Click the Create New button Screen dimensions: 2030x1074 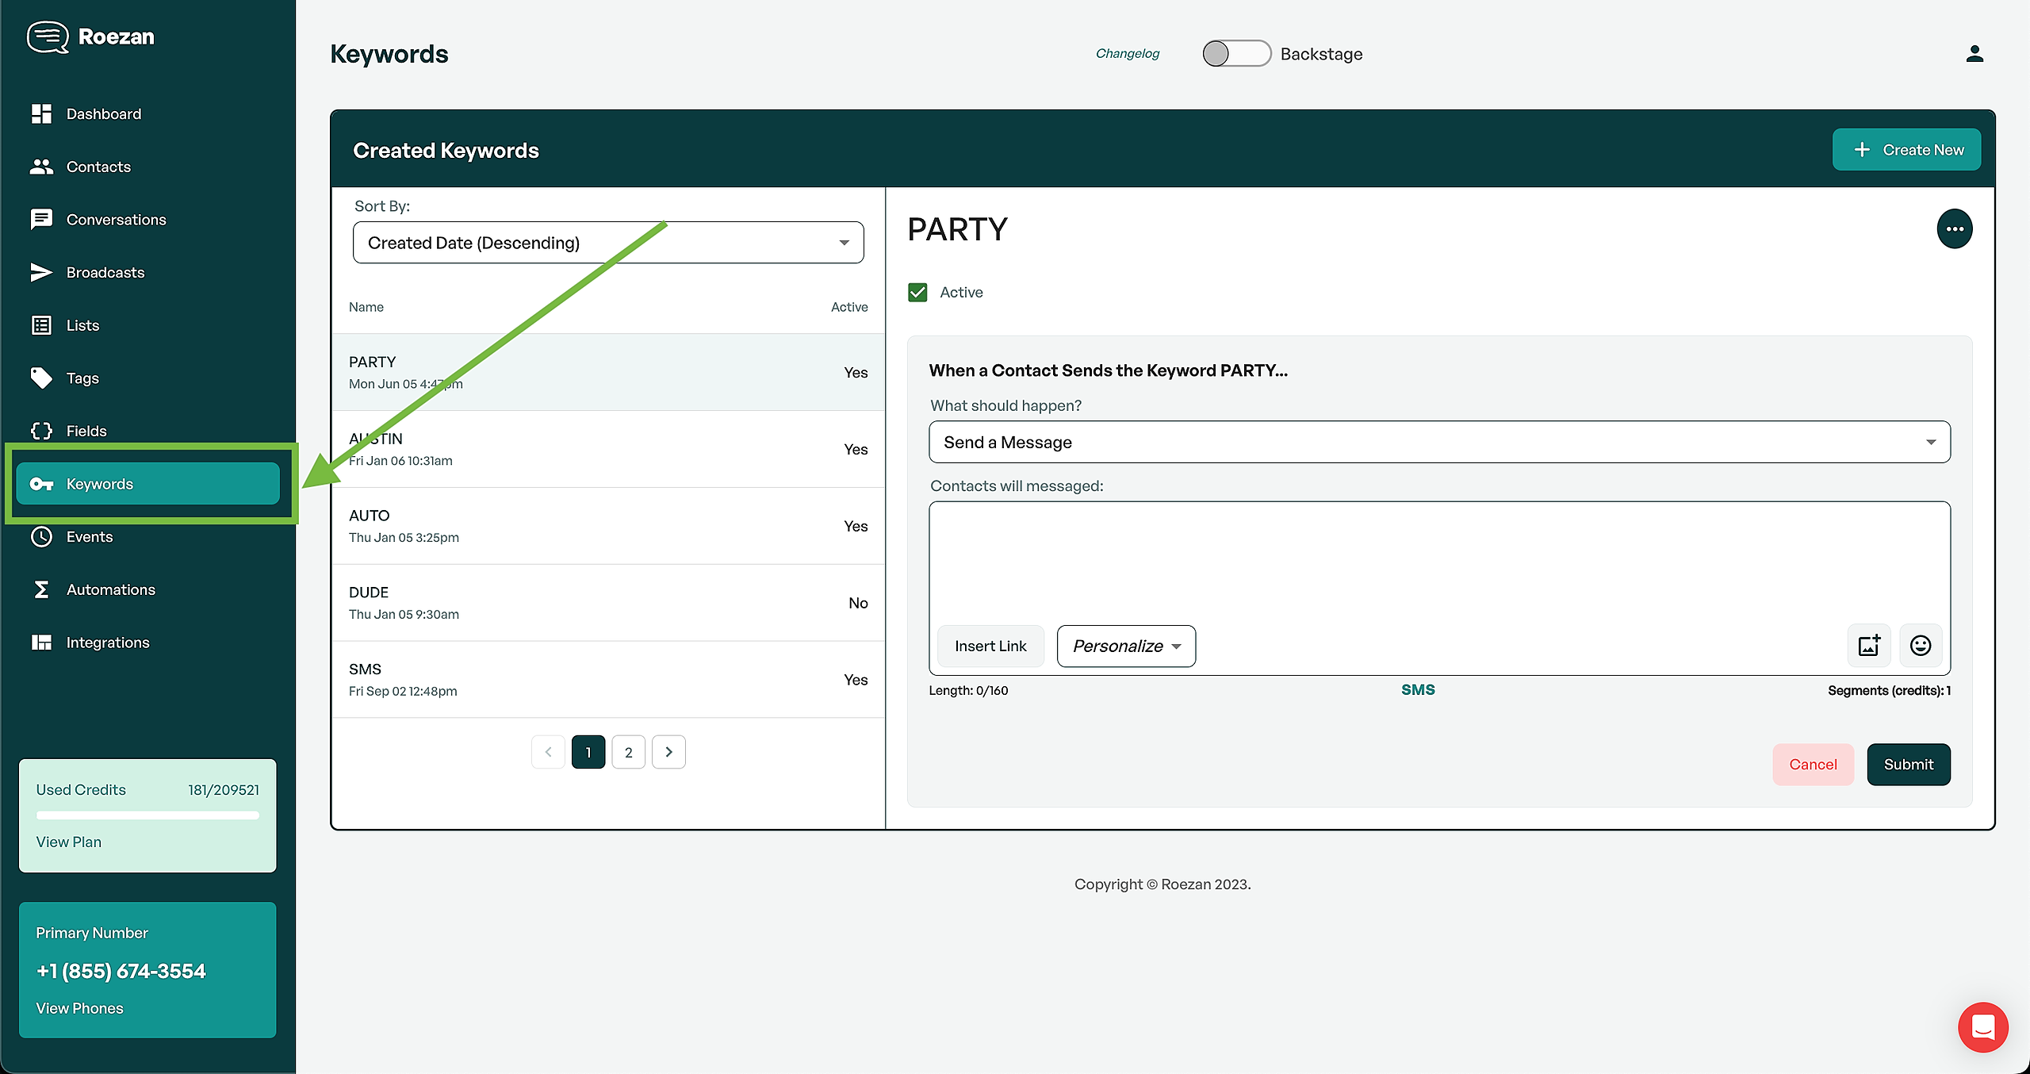click(1906, 150)
